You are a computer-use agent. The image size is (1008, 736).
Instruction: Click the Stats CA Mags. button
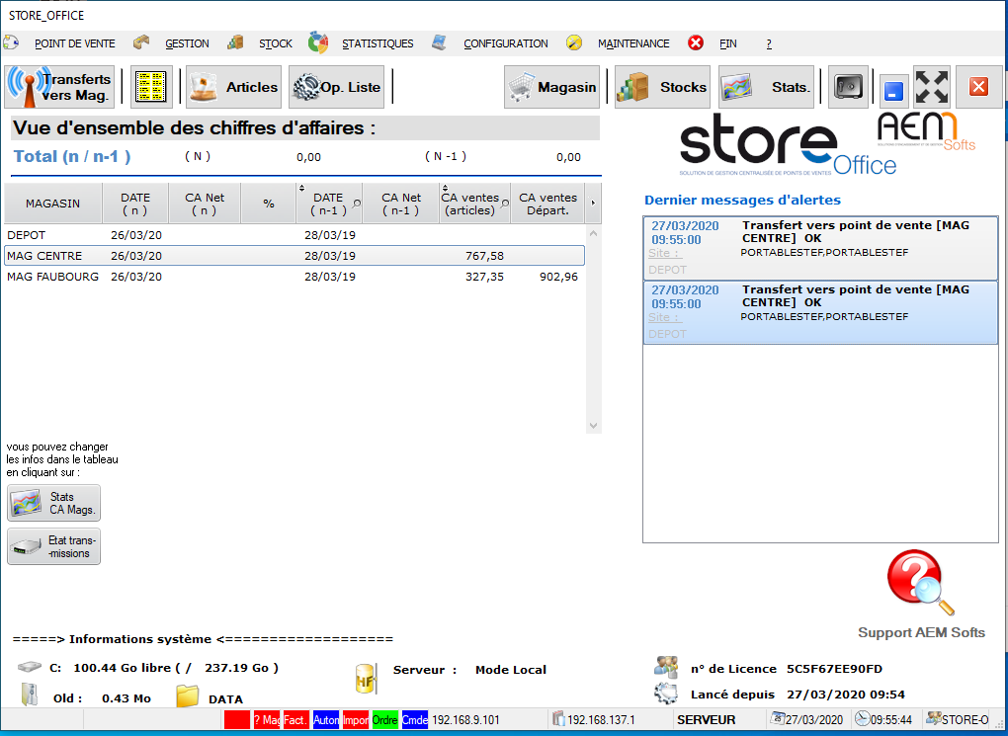54,503
